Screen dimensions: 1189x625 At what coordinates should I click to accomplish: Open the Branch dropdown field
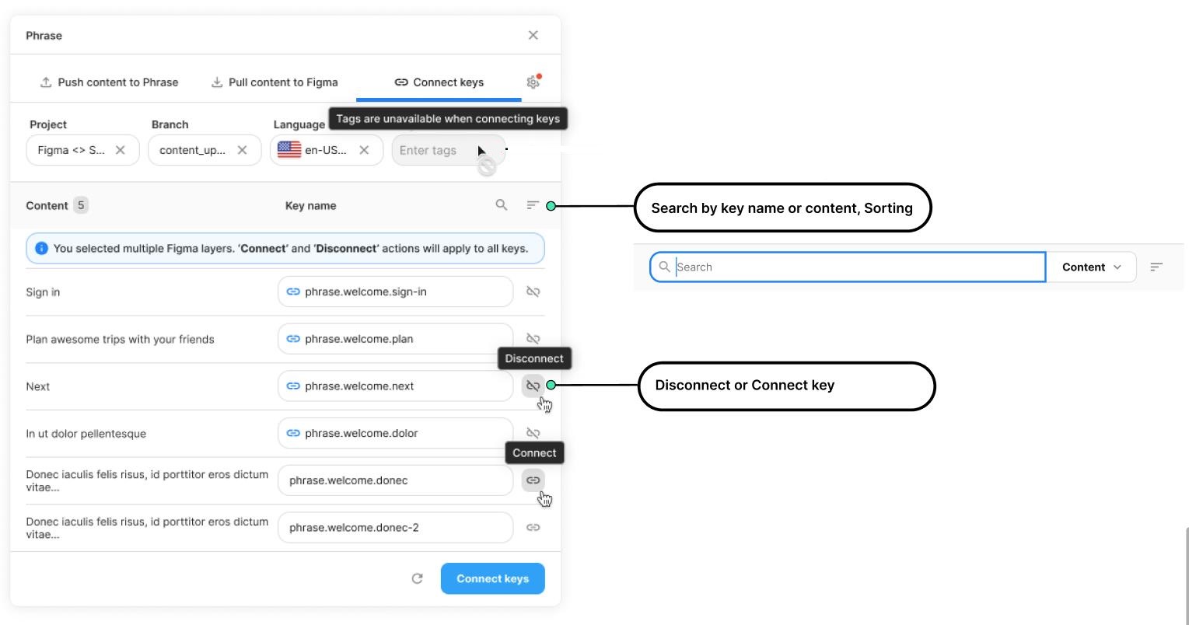(205, 150)
